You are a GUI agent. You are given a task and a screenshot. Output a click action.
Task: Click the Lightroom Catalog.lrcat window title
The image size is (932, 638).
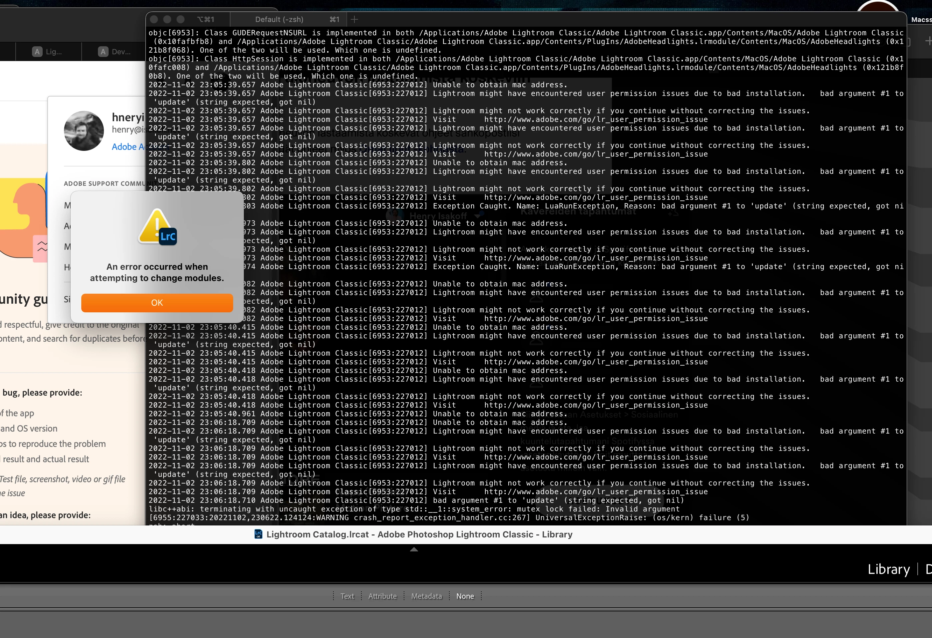[419, 534]
